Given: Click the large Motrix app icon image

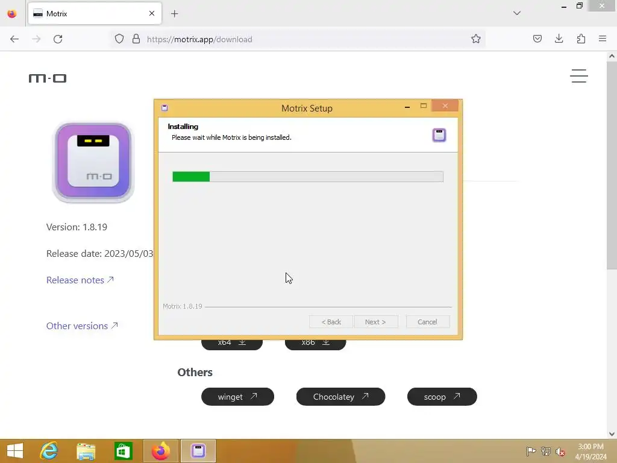Looking at the screenshot, I should [93, 162].
